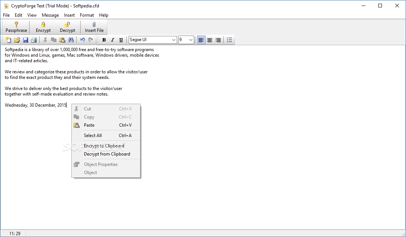This screenshot has width=406, height=237.
Task: Click the Insert File paperclip button
Action: 94,27
